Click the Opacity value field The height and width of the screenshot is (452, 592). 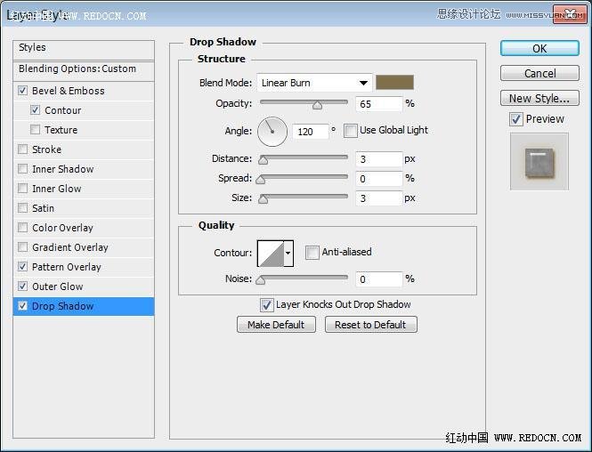(x=378, y=104)
